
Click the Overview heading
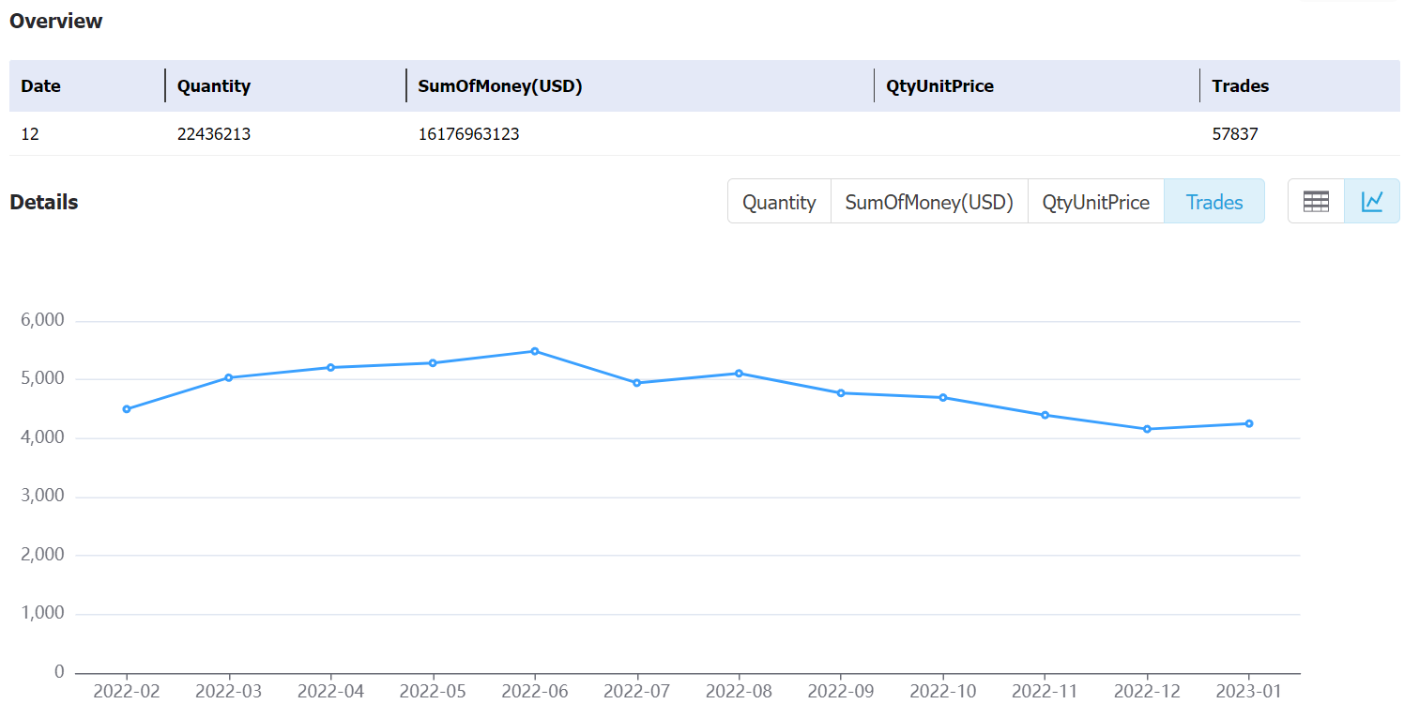(56, 21)
